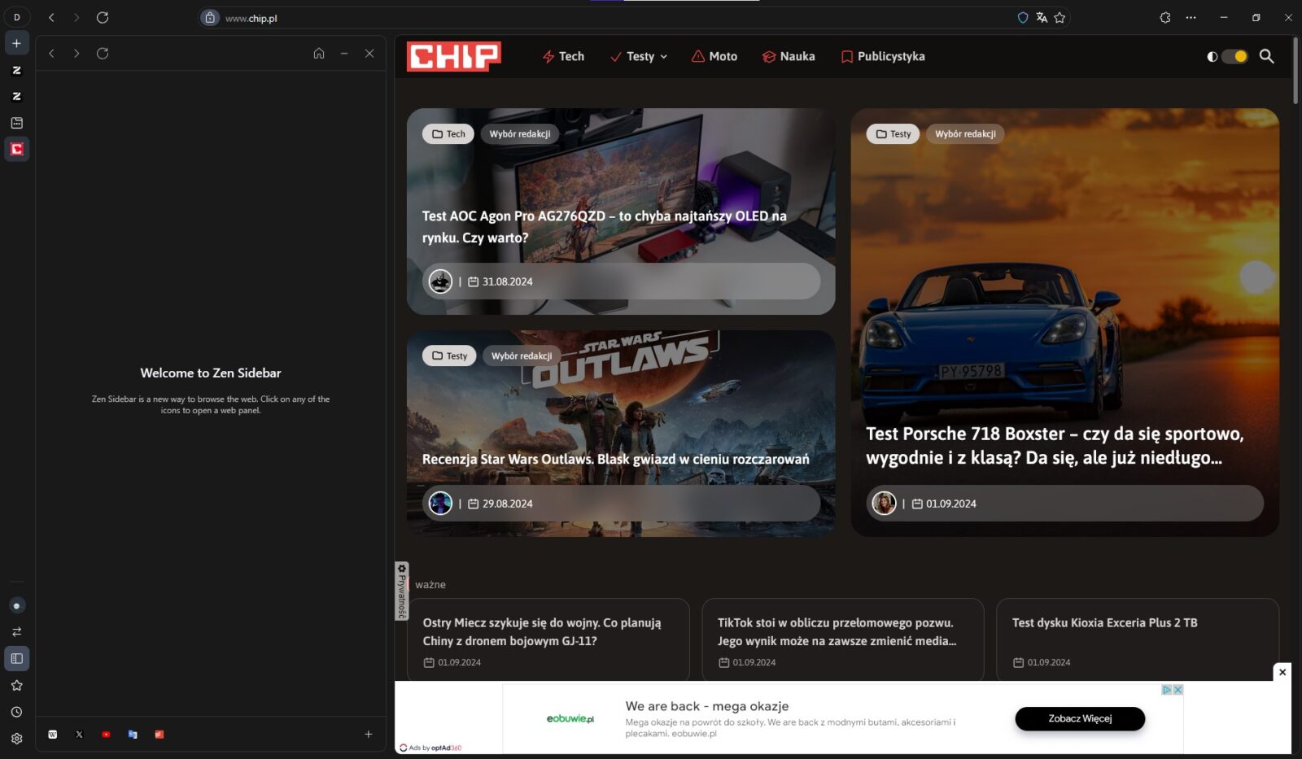Image resolution: width=1302 pixels, height=759 pixels.
Task: Toggle the tracking protection shield
Action: click(x=1022, y=17)
